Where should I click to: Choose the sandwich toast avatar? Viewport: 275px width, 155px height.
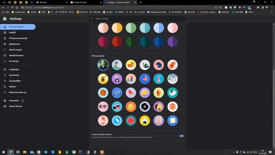coord(173,121)
